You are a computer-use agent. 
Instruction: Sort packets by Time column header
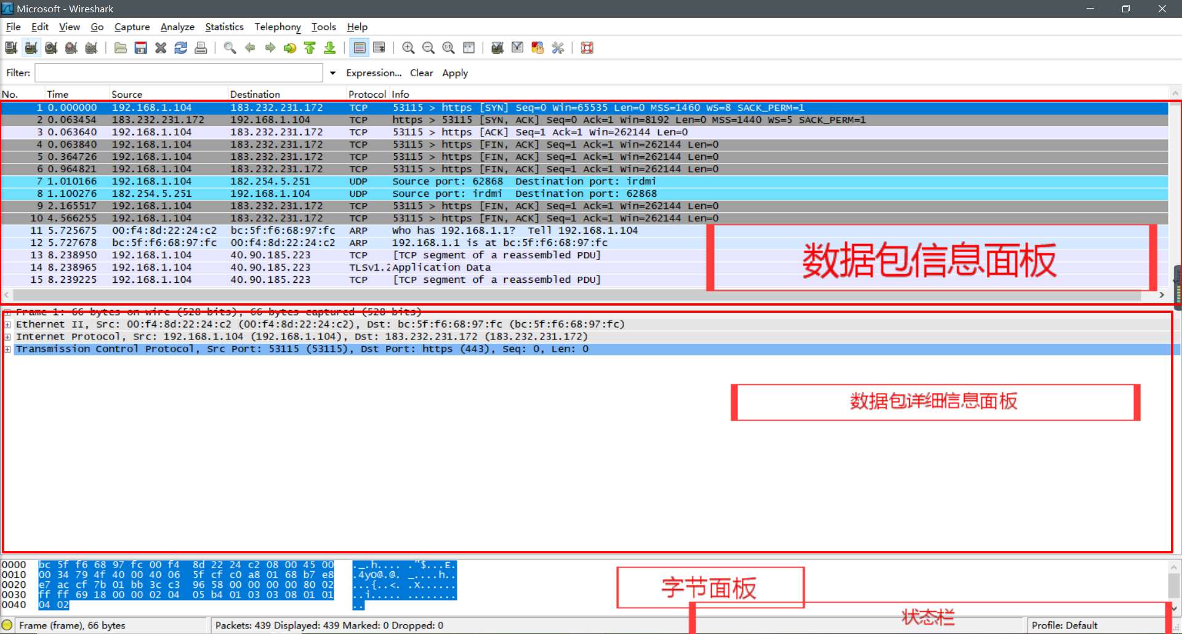(x=77, y=94)
